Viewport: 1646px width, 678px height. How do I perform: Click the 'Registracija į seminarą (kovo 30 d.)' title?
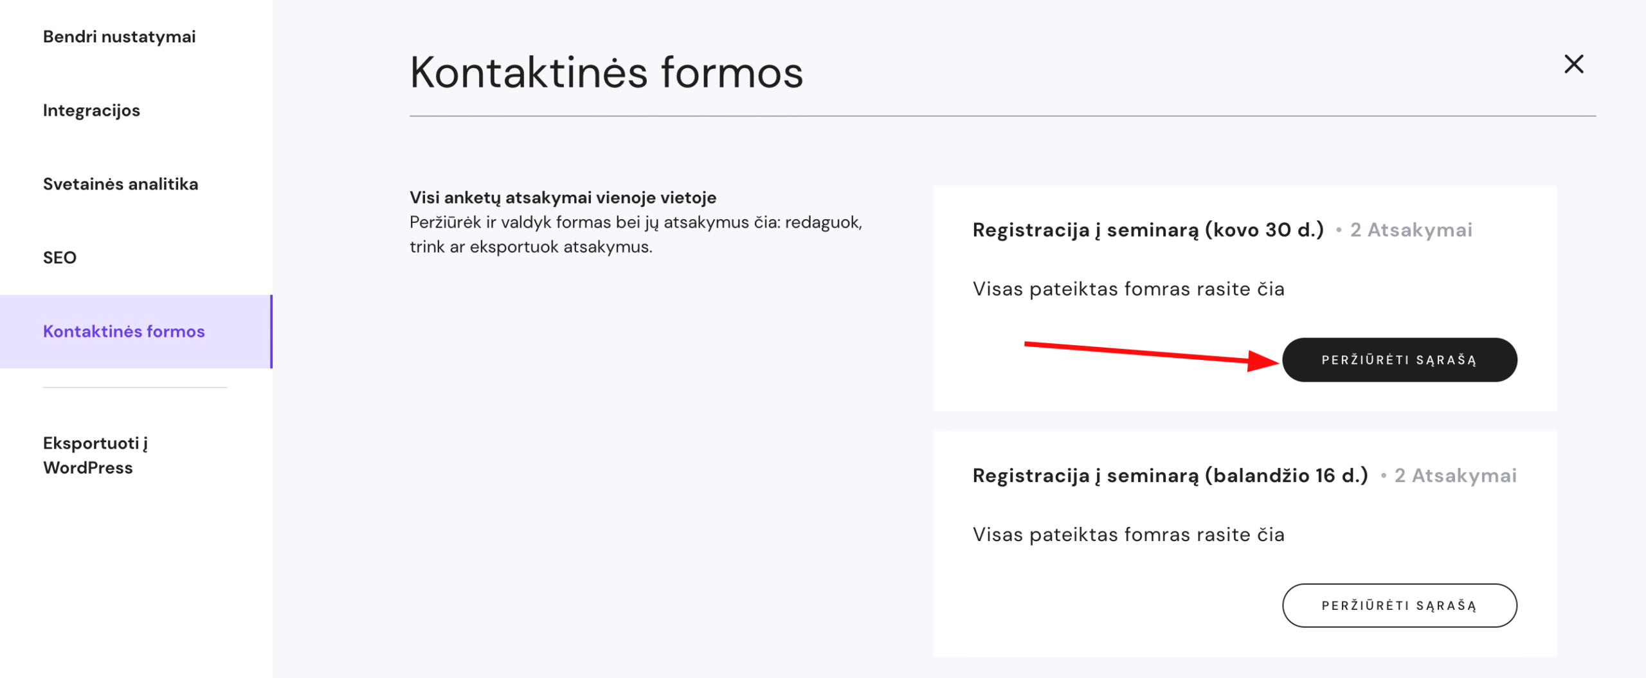pyautogui.click(x=1148, y=229)
